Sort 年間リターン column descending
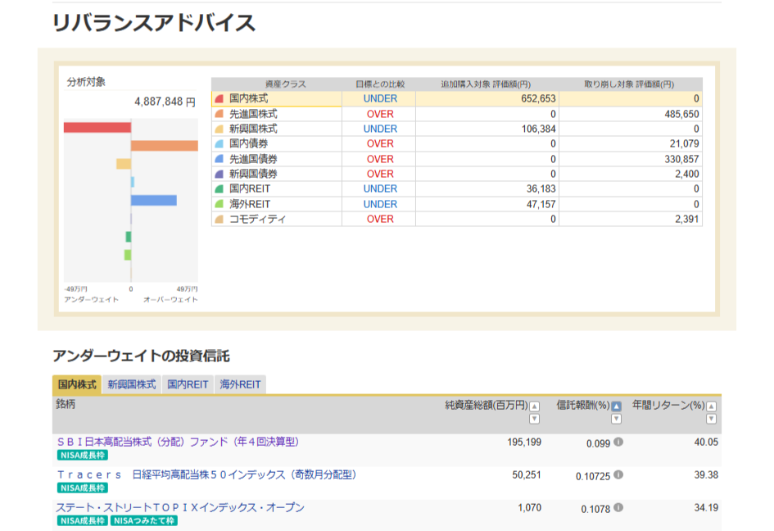774x531 pixels. [711, 420]
